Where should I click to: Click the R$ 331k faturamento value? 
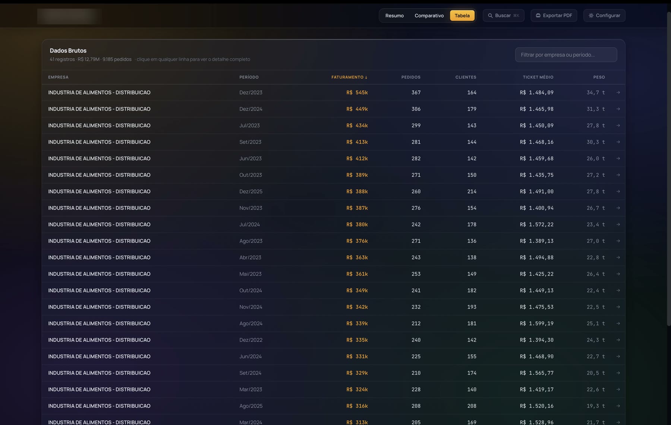click(357, 356)
